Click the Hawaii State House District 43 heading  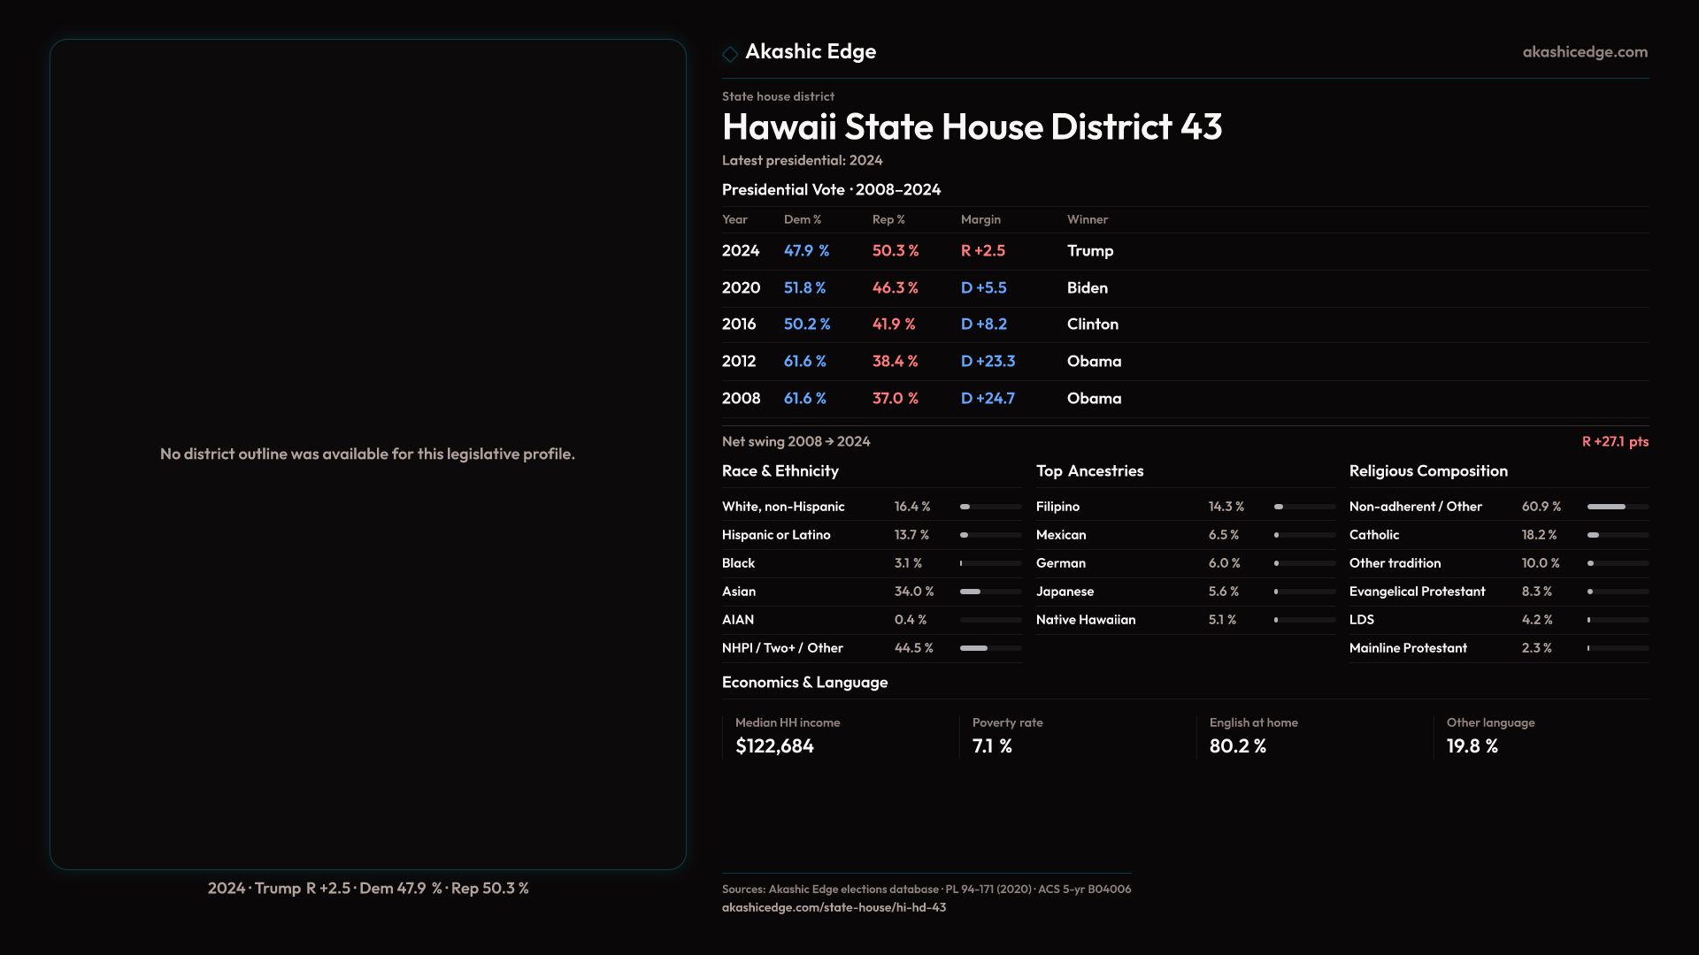point(972,127)
